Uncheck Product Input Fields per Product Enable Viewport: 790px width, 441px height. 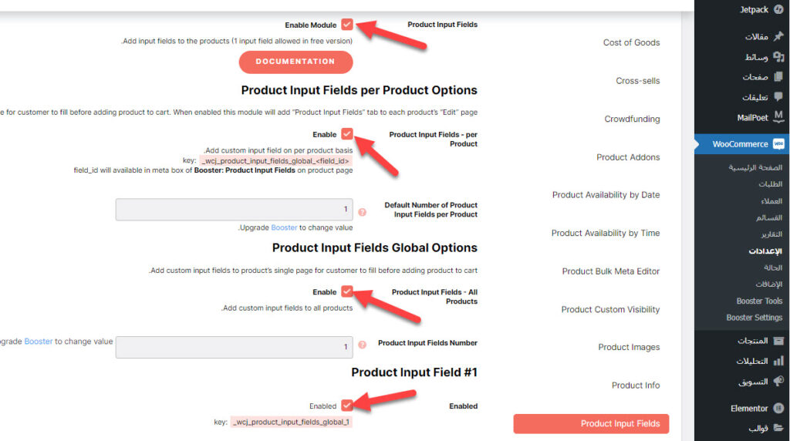[x=346, y=134]
